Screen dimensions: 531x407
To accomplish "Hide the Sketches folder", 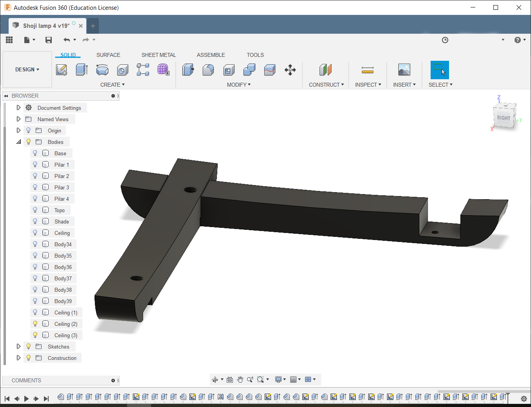I will coord(28,347).
